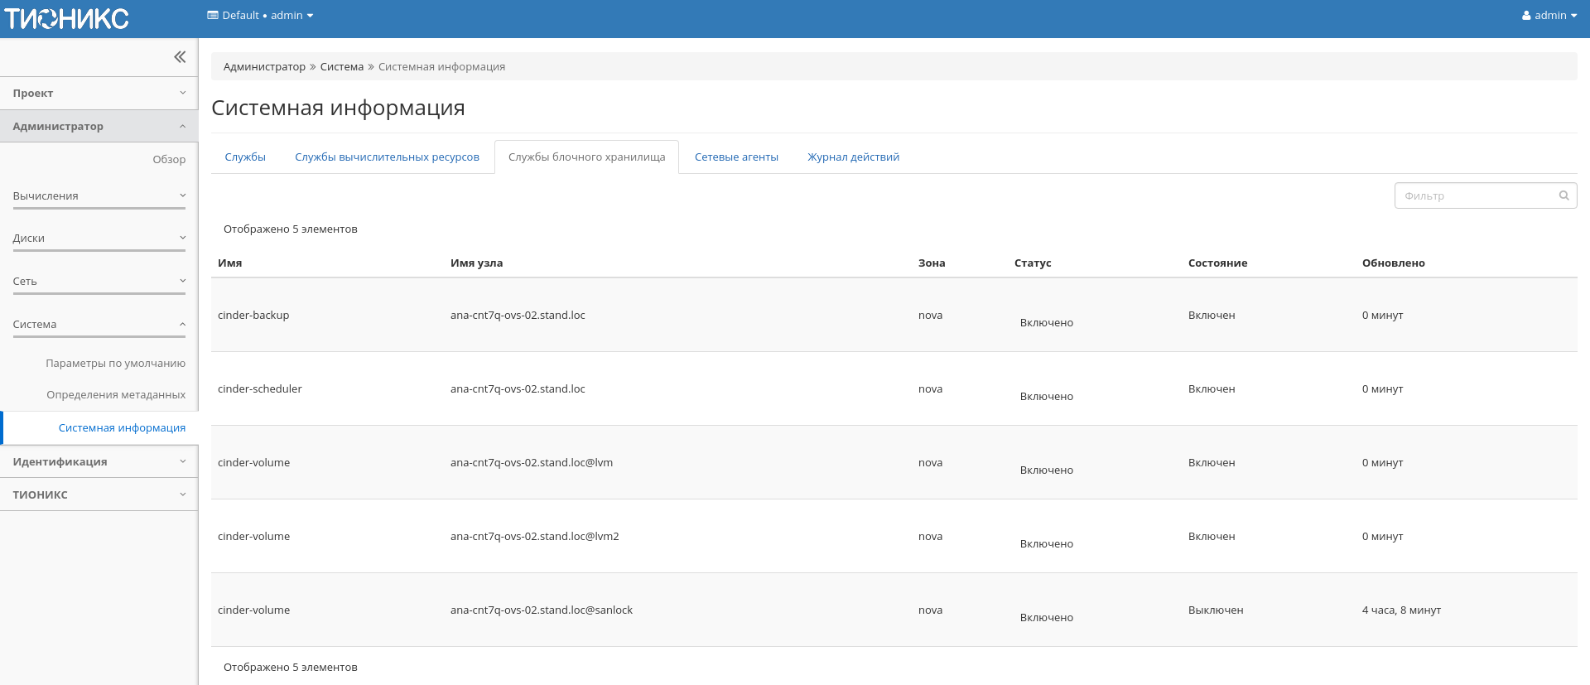Switch to Сетевые агенты tab
This screenshot has width=1590, height=685.
736,157
